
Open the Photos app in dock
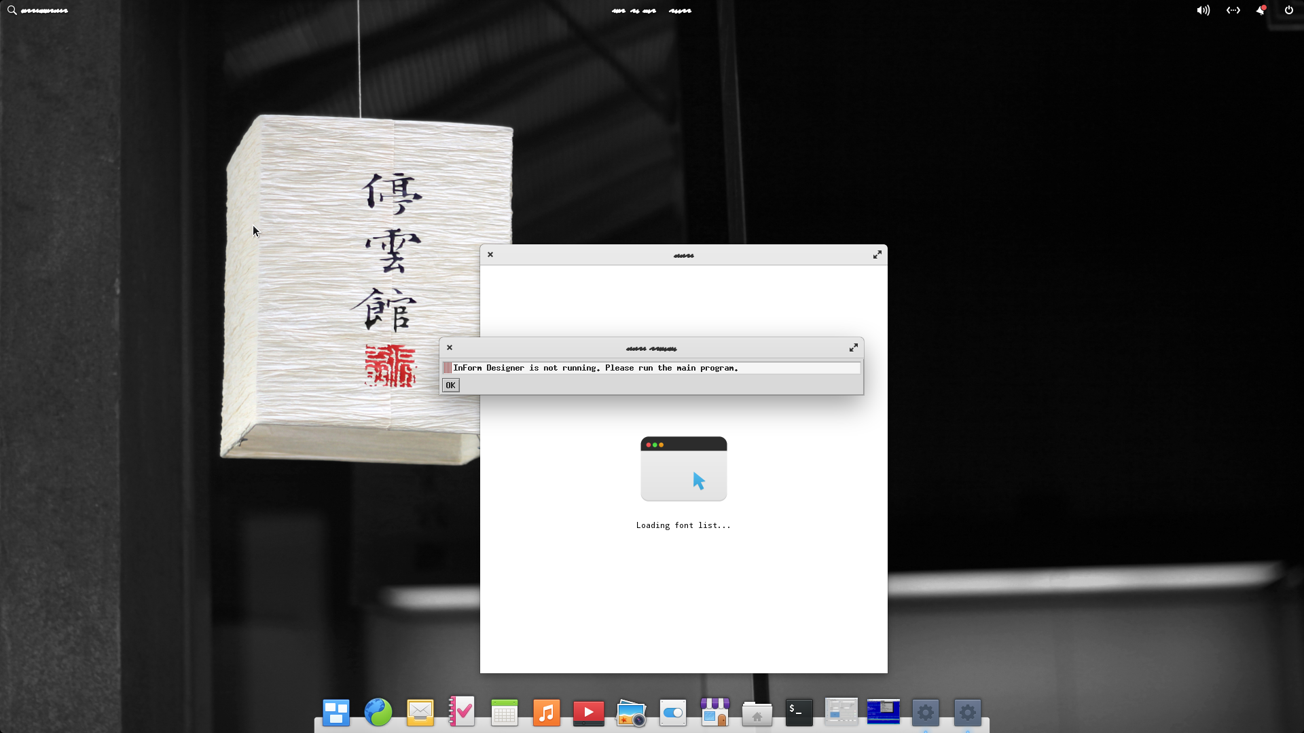click(x=631, y=713)
